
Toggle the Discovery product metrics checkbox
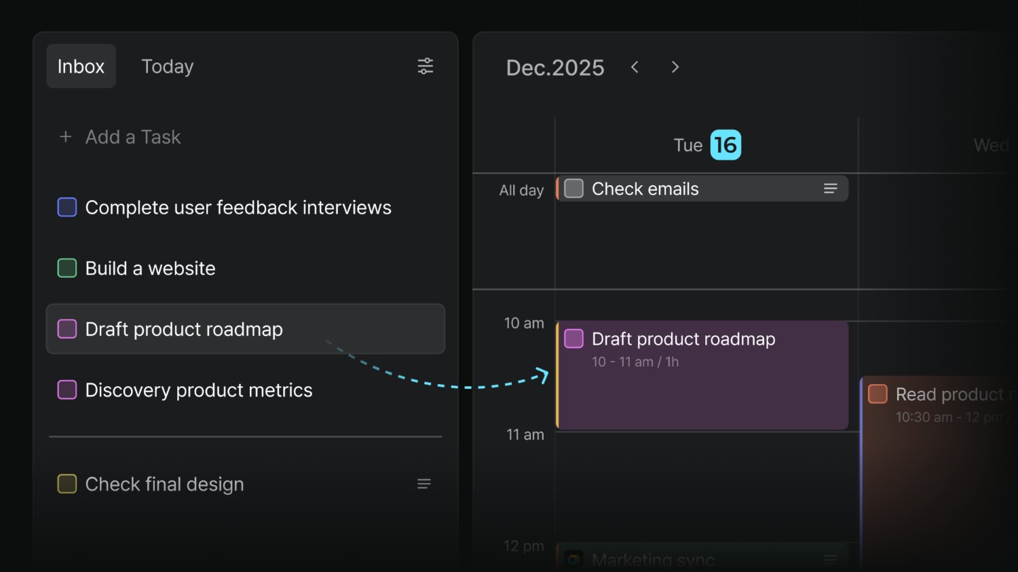coord(67,390)
